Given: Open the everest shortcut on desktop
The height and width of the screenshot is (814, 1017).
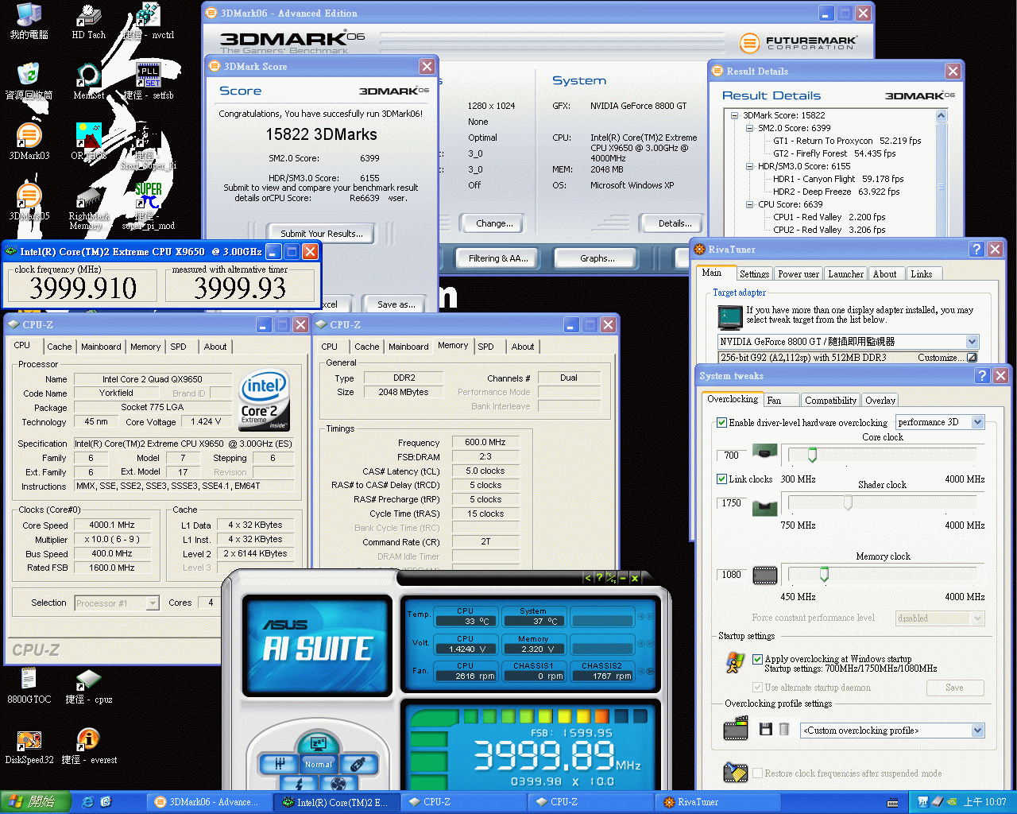Looking at the screenshot, I should tap(88, 741).
